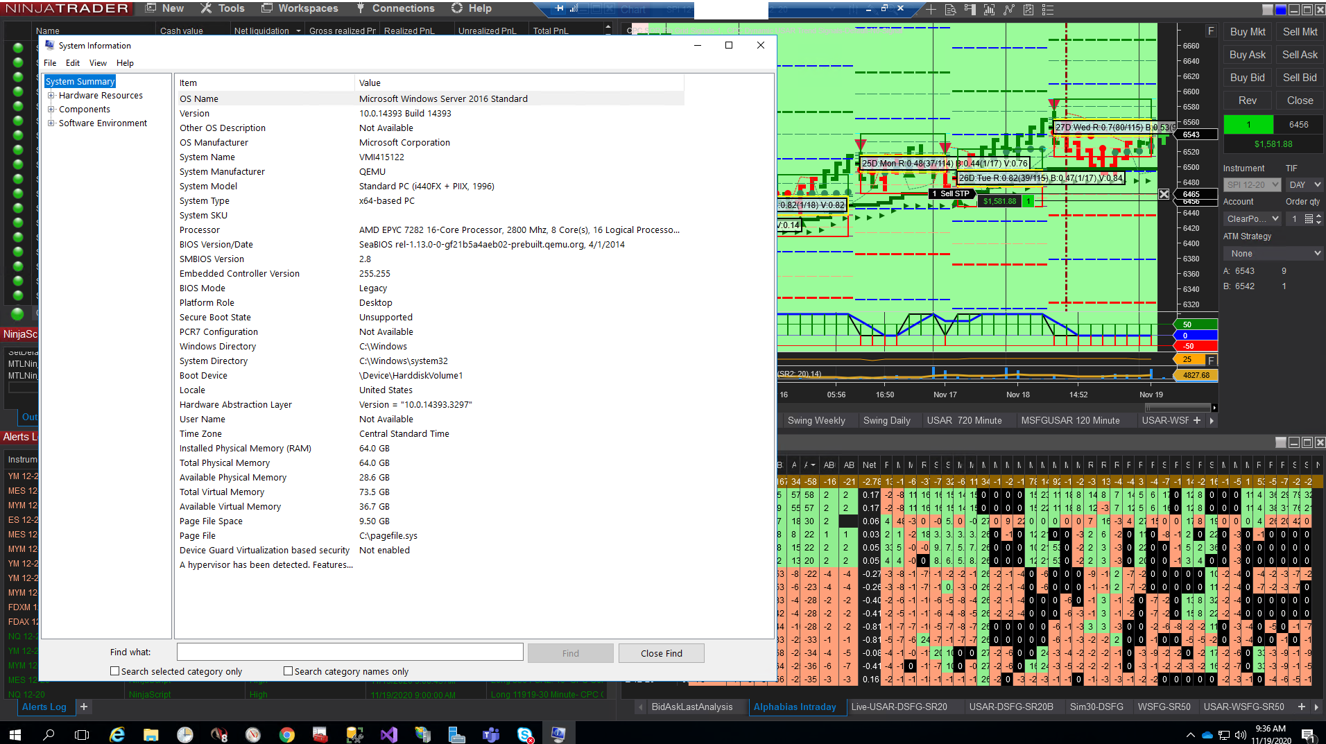Screen dimensions: 1326x744
Task: Click the F button on the price axis
Action: tap(1211, 31)
